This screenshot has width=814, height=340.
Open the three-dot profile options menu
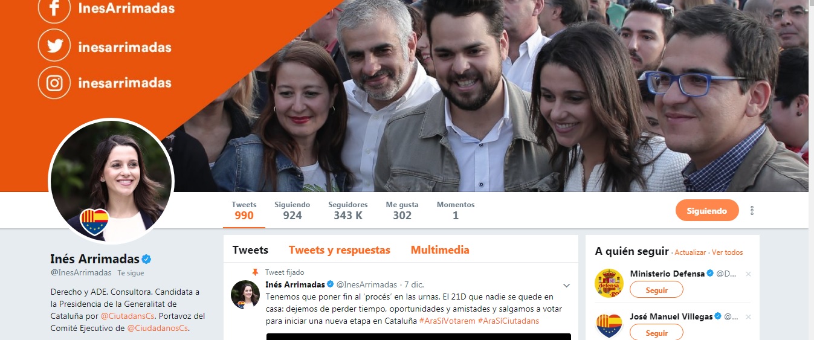click(x=752, y=210)
